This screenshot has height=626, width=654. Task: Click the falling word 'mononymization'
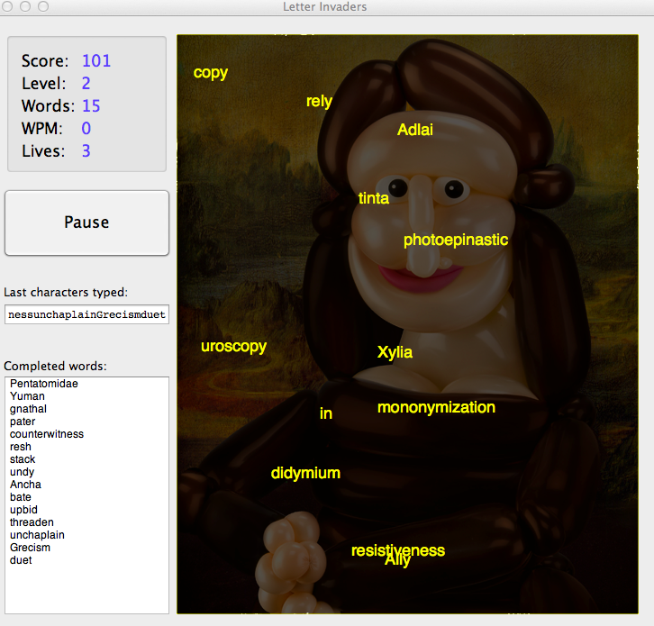click(436, 408)
